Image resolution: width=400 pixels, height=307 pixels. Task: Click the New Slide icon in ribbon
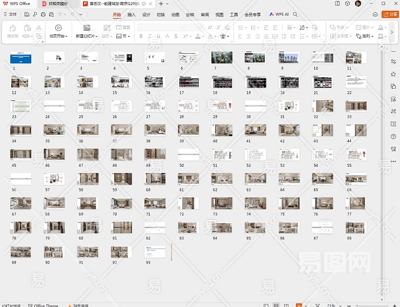[x=87, y=28]
